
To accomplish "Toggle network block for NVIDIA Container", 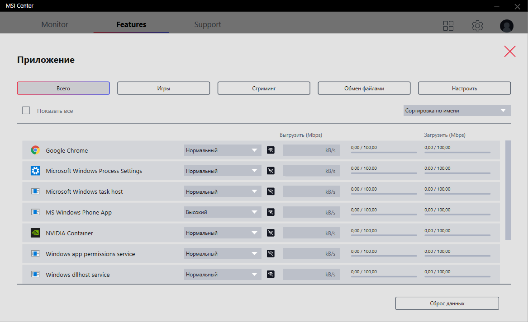I will click(x=271, y=233).
